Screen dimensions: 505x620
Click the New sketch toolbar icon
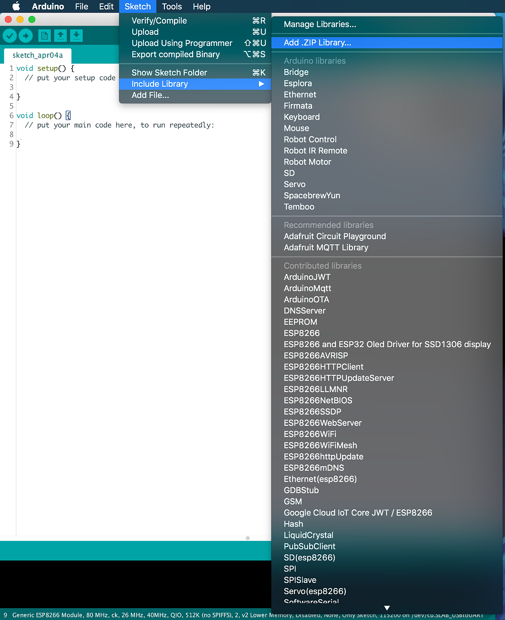44,36
